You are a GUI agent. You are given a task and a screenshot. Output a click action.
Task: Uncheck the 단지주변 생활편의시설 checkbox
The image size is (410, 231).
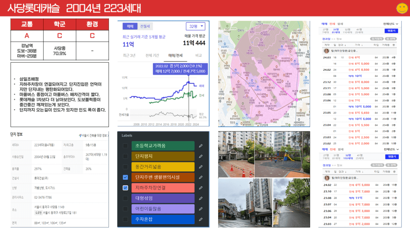125,177
